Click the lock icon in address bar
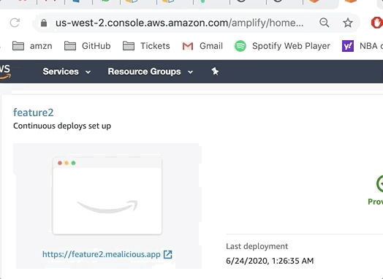This screenshot has width=383, height=279. (x=44, y=23)
